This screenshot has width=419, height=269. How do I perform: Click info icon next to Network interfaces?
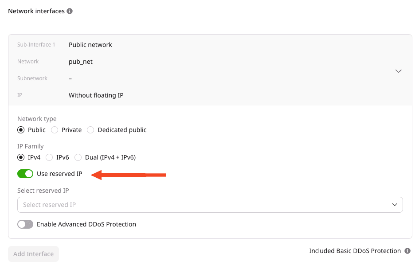pyautogui.click(x=70, y=11)
